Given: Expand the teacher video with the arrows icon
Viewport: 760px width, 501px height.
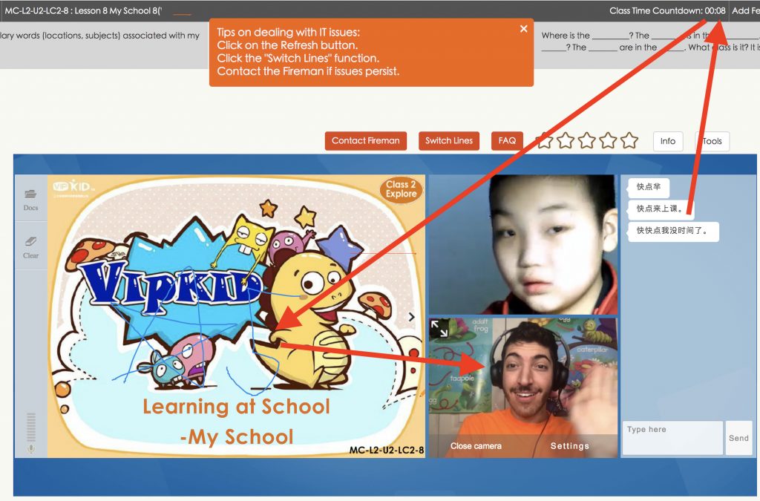Looking at the screenshot, I should pos(439,329).
